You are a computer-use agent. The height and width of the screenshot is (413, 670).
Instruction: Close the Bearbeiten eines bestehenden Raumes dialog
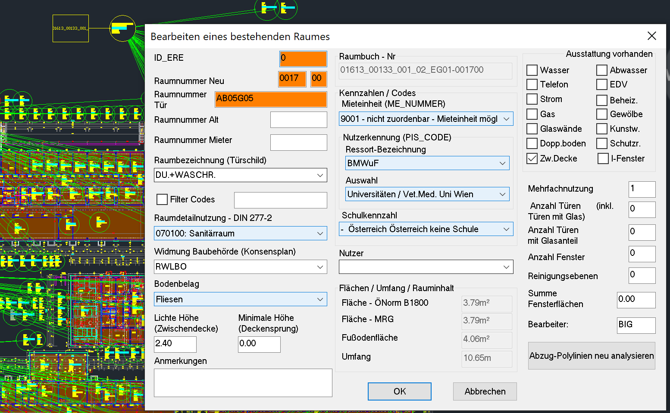(651, 36)
